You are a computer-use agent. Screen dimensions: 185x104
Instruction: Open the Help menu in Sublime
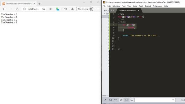(x=166, y=6)
